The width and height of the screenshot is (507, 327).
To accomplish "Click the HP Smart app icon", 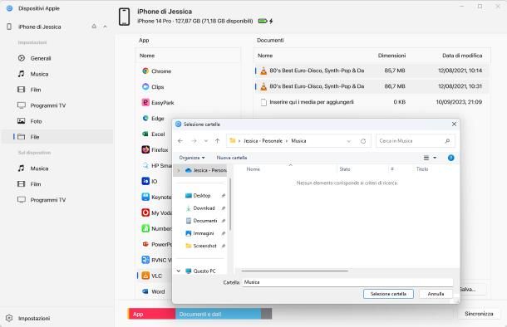I will 145,165.
